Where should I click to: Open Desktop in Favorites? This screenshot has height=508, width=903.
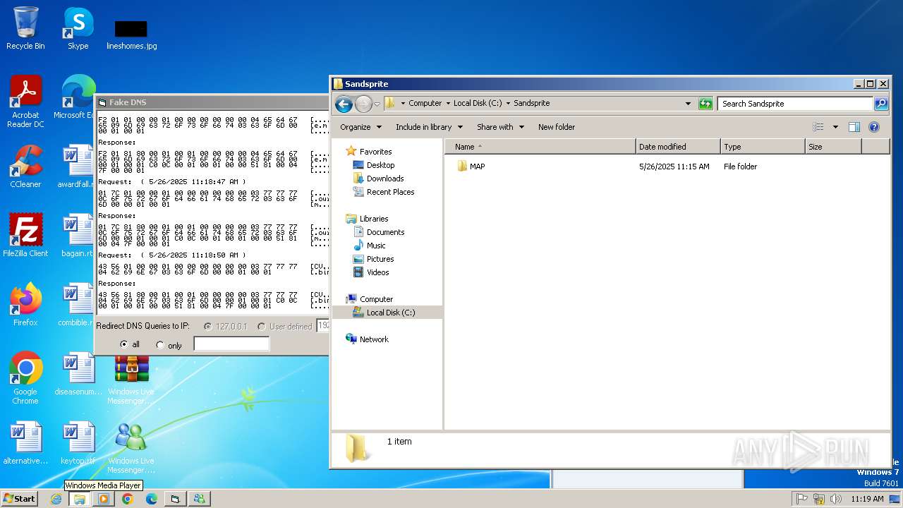click(380, 165)
